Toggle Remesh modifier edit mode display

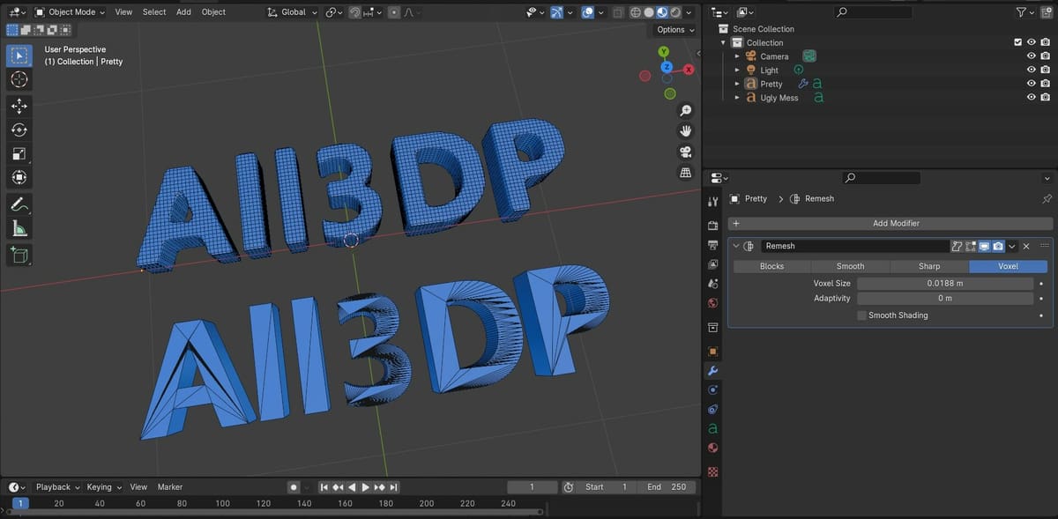[970, 246]
